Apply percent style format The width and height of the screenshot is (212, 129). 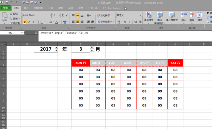click(x=125, y=22)
